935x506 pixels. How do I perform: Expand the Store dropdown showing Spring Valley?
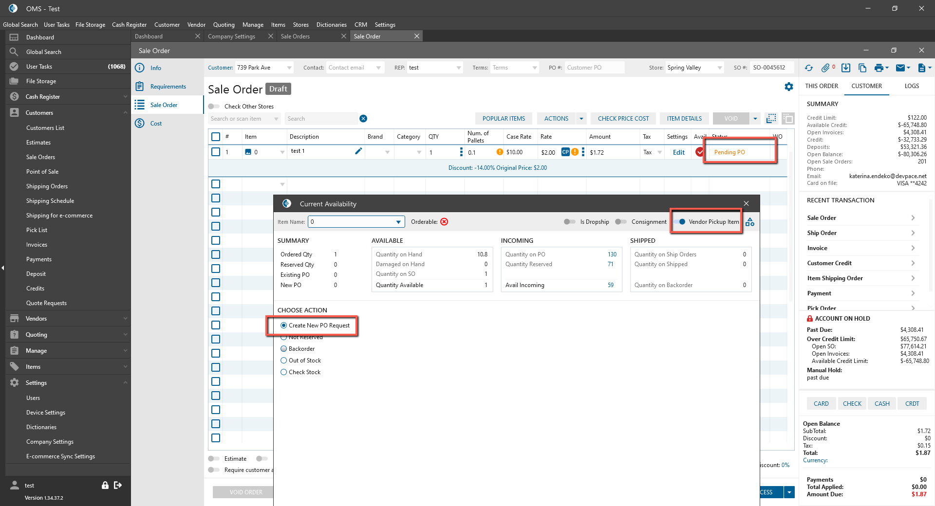[720, 68]
